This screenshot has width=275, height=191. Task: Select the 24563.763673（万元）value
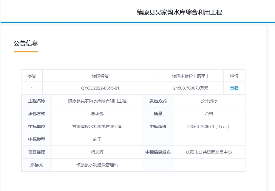tap(209, 126)
